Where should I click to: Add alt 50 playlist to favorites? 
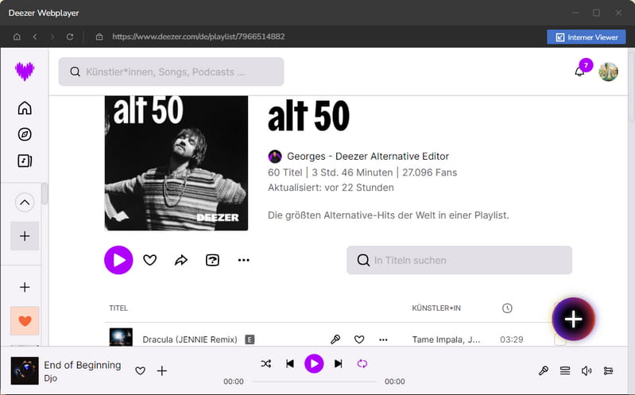coord(150,260)
